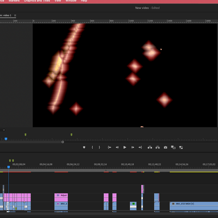Image resolution: width=218 pixels, height=218 pixels.
Task: Open the Graphics and Titles menu
Action: pyautogui.click(x=37, y=1)
